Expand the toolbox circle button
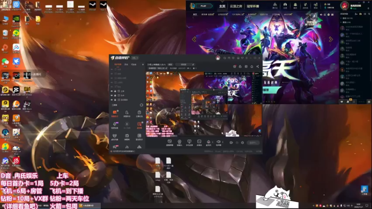 click(x=141, y=105)
